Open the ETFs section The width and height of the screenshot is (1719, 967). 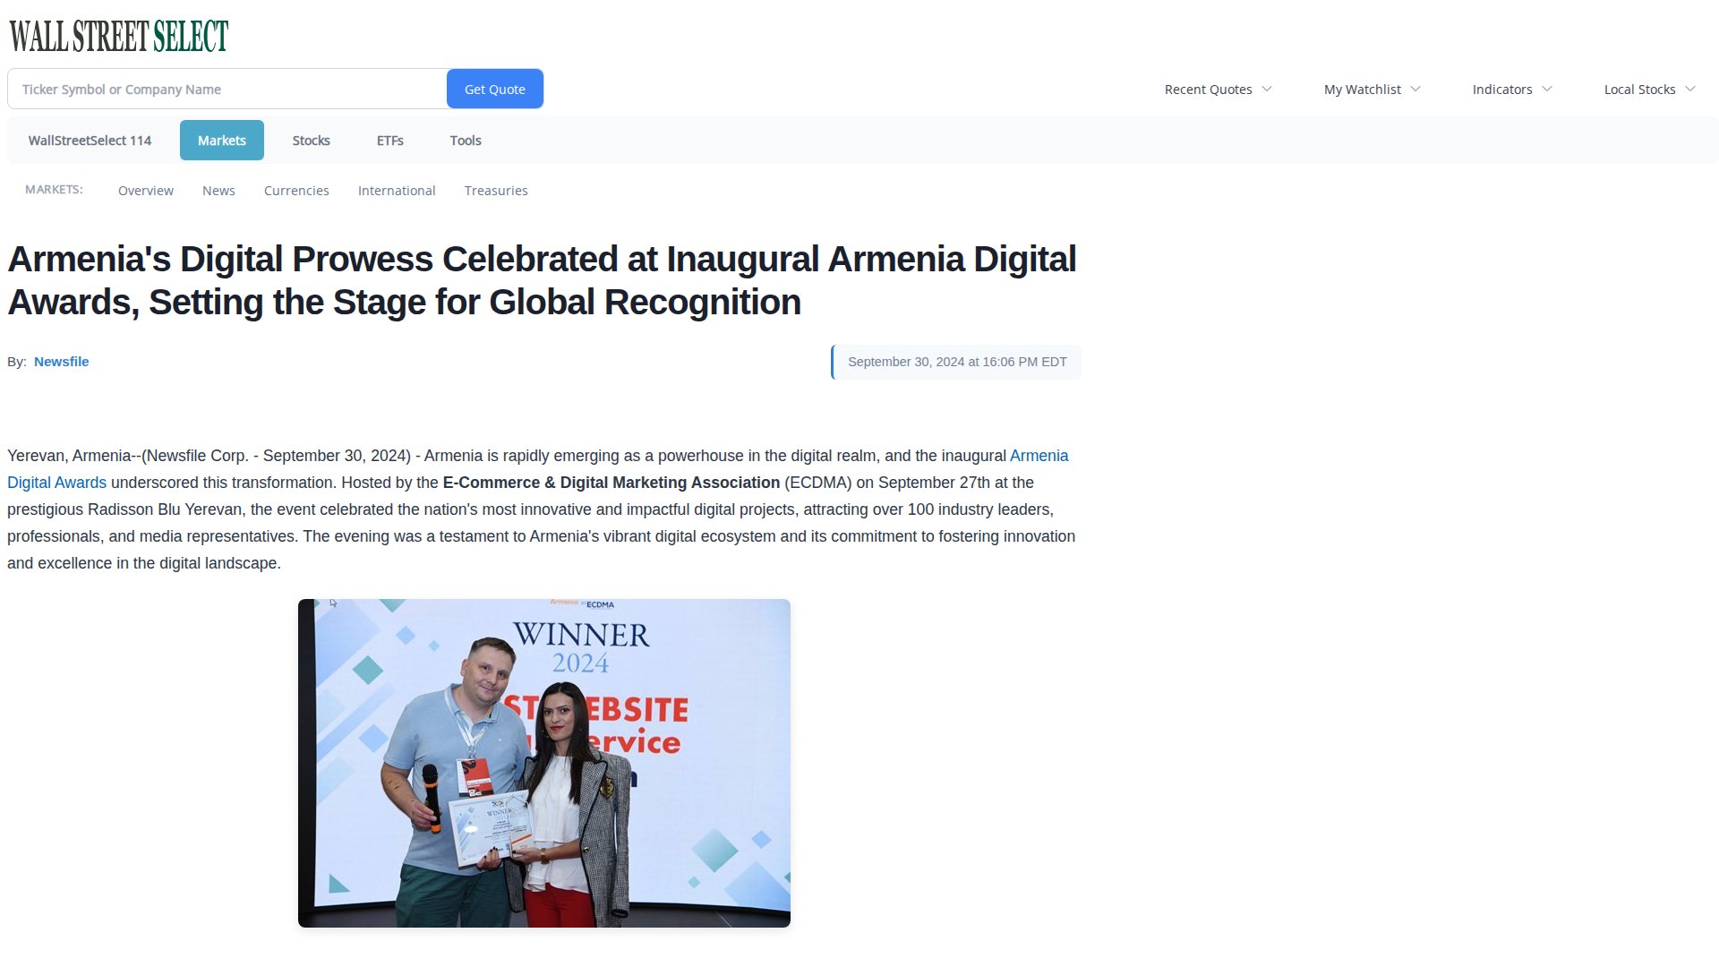389,140
